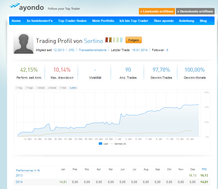The width and height of the screenshot is (218, 189).
Task: Open Mein Portfolio in navigation
Action: point(103,21)
